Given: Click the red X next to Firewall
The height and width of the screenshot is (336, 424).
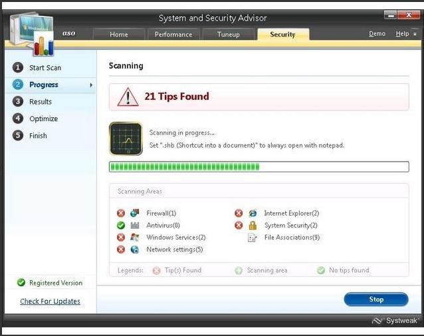Looking at the screenshot, I should (x=121, y=214).
